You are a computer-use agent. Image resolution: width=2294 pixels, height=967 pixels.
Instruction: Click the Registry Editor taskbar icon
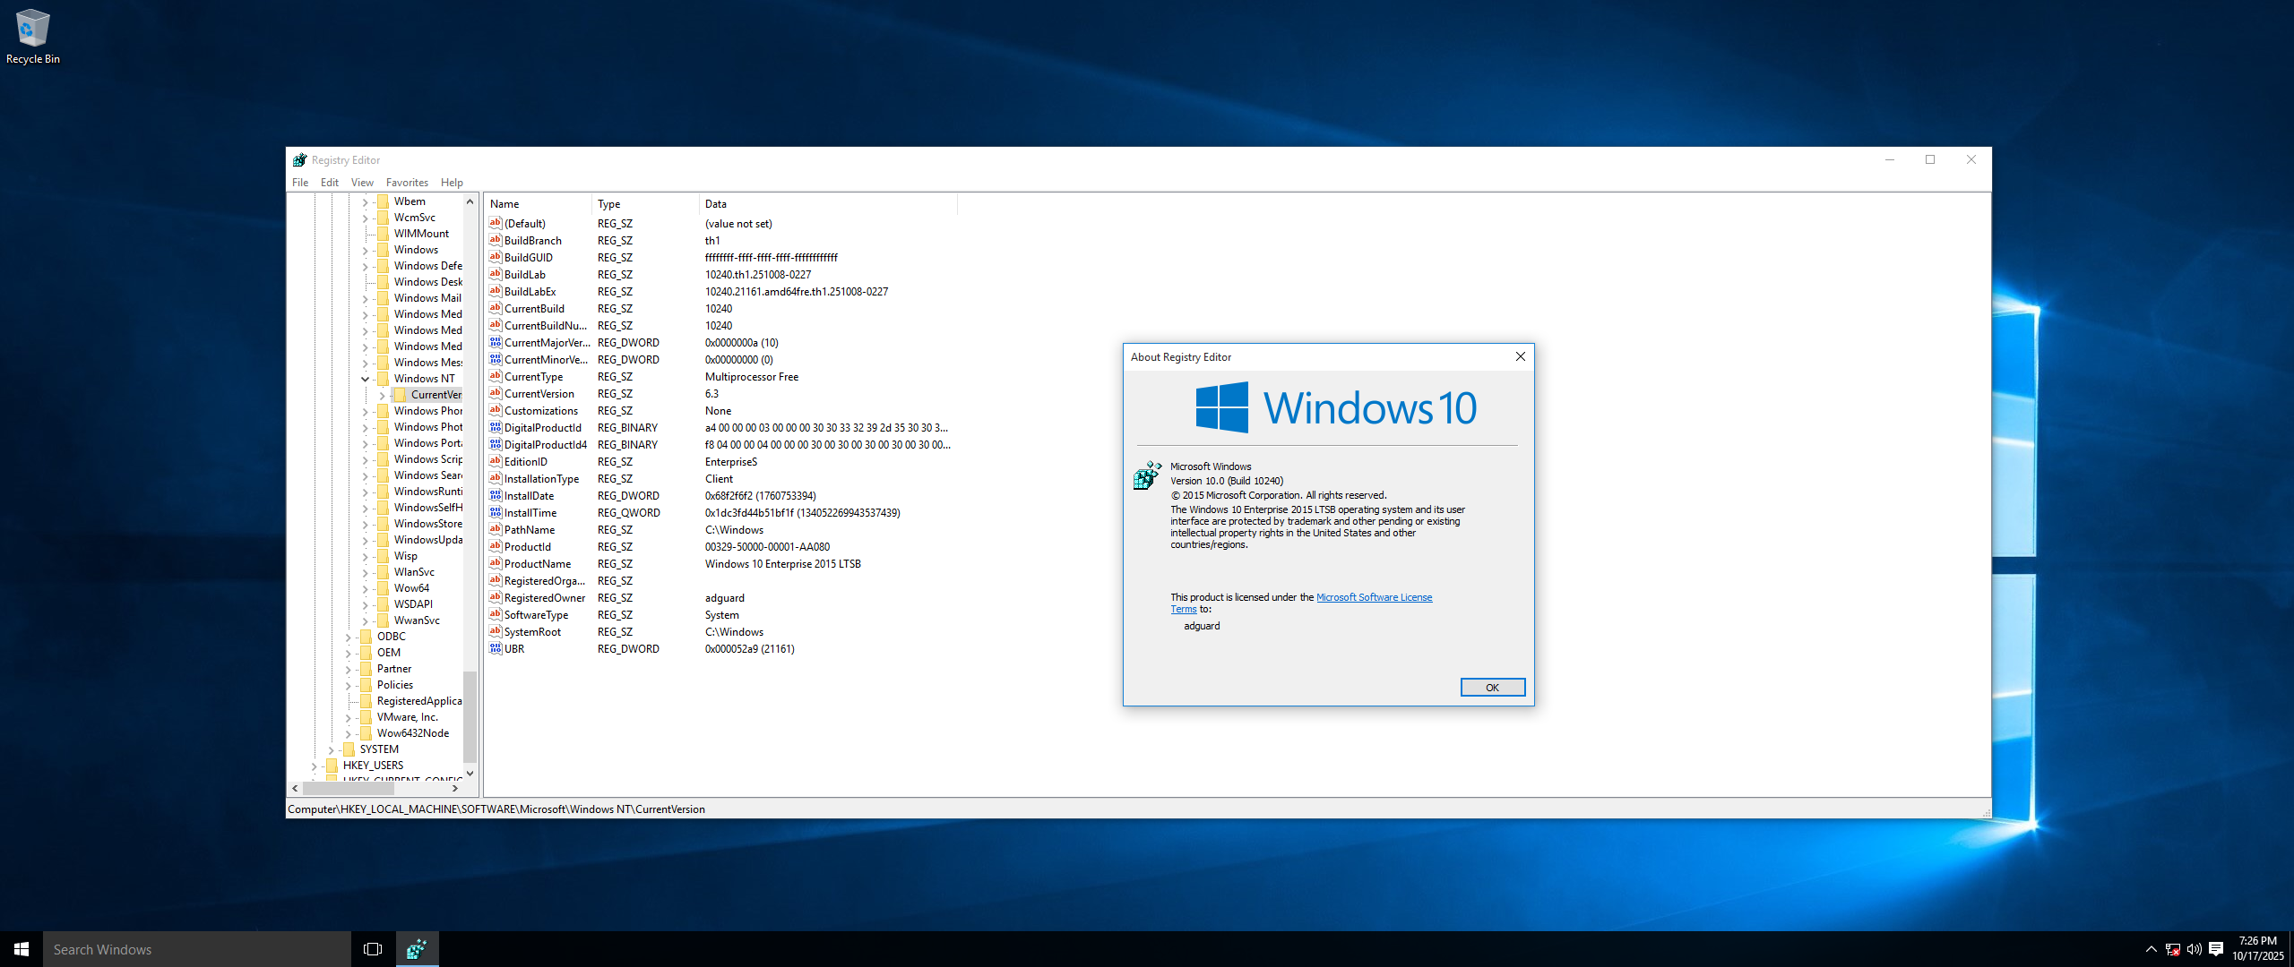coord(417,949)
